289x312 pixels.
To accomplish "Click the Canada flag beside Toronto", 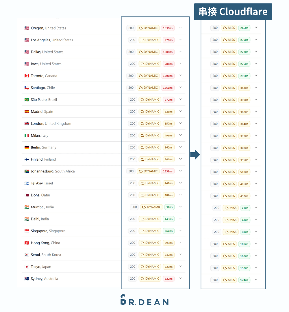I will (x=27, y=76).
